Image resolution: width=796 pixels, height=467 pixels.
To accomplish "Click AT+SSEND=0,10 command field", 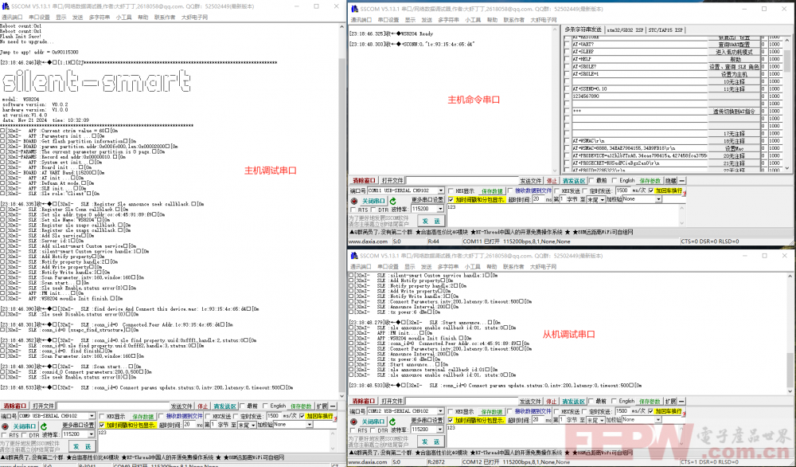I will [640, 89].
